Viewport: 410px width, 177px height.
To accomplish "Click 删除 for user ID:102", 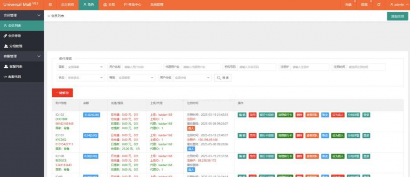I will point(299,115).
